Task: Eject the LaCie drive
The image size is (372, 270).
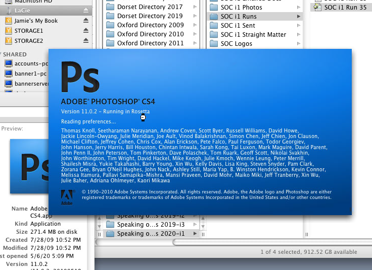Action: 86,11
